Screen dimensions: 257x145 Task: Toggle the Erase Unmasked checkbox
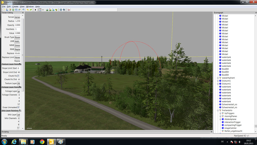coord(18,107)
